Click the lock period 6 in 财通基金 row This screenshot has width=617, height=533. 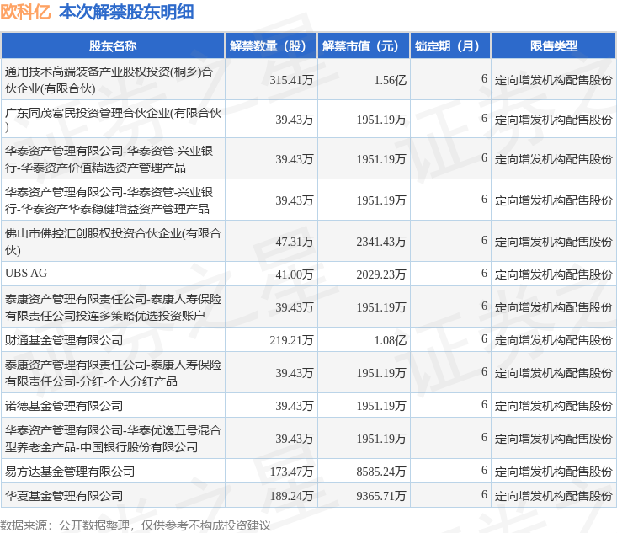point(484,338)
